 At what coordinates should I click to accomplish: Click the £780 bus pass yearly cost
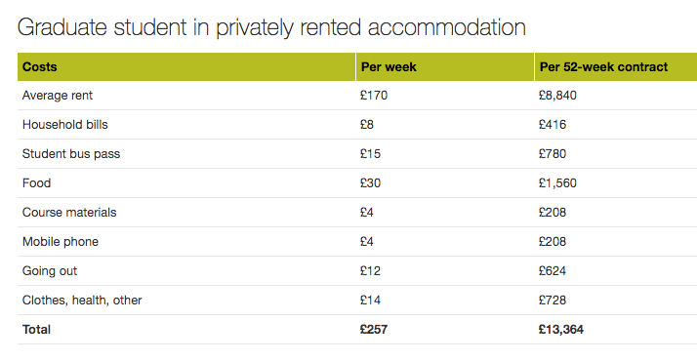point(553,154)
